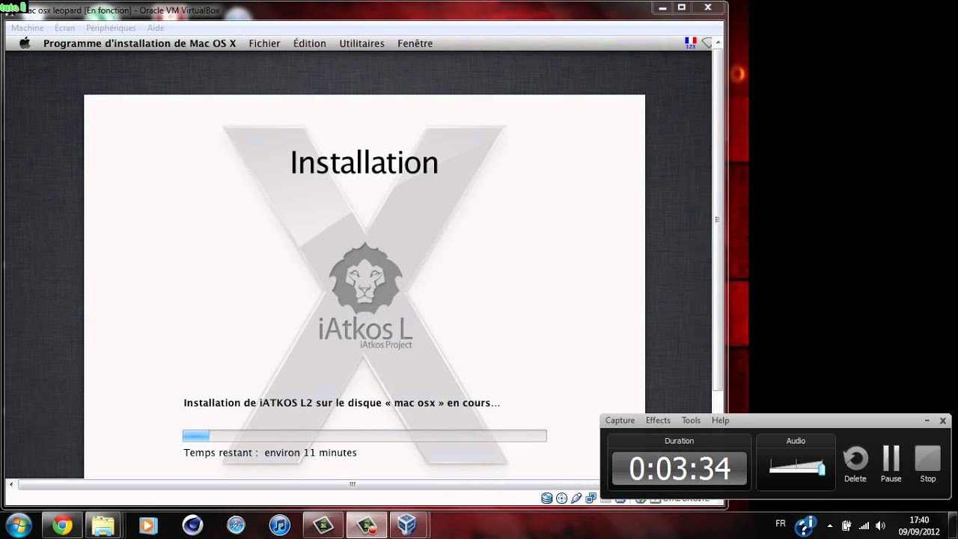Open the recorder Help menu
Image resolution: width=958 pixels, height=539 pixels.
[720, 420]
